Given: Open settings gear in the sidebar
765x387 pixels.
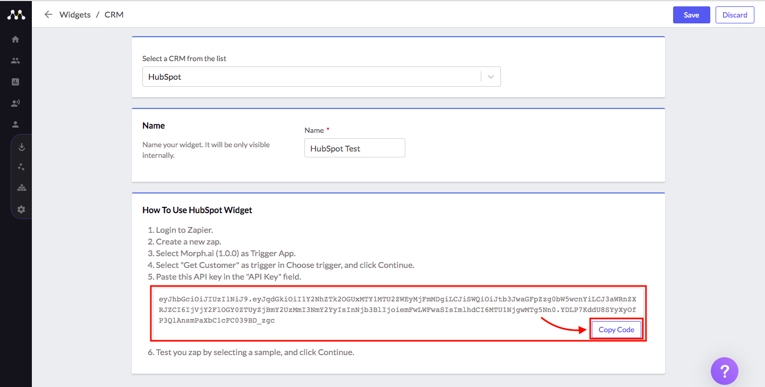Looking at the screenshot, I should point(21,209).
